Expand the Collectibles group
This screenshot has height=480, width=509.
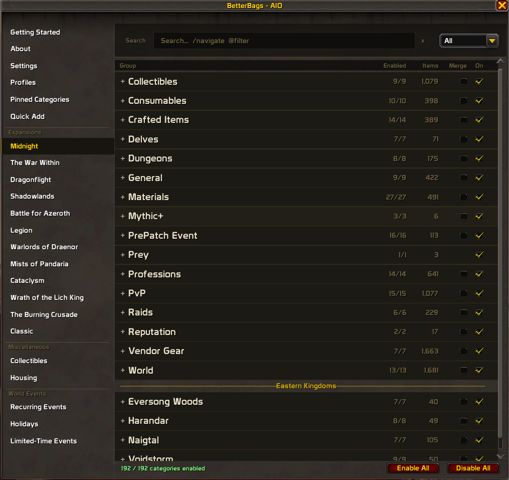[x=123, y=82]
